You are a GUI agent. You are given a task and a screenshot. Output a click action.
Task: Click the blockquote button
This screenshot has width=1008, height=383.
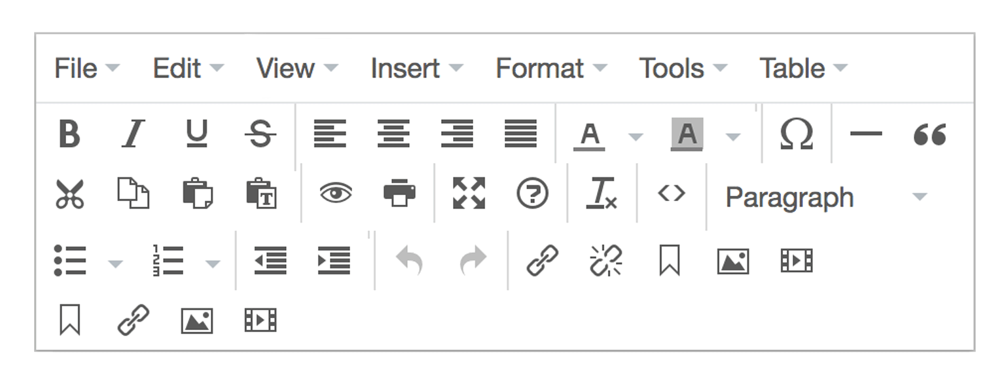click(x=930, y=134)
